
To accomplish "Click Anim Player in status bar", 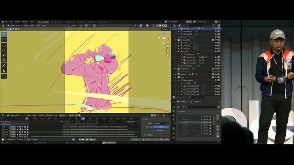I will click(x=109, y=143).
